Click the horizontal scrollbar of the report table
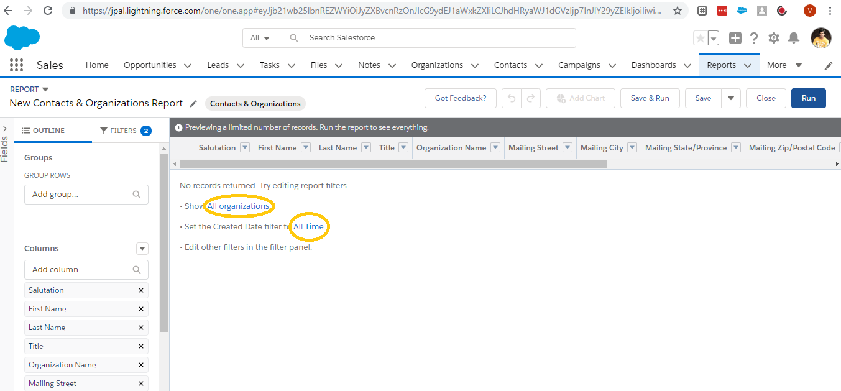The height and width of the screenshot is (391, 841). [x=393, y=163]
